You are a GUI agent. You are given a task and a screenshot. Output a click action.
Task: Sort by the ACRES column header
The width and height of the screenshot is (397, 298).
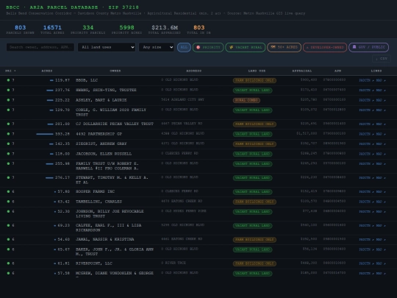(x=47, y=71)
